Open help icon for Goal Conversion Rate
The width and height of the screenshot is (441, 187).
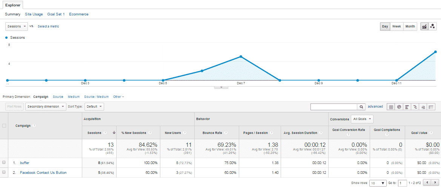click(349, 135)
